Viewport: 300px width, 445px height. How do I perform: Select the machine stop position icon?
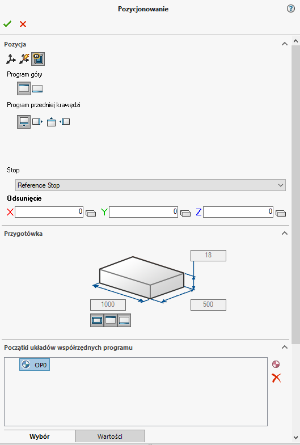click(x=38, y=59)
